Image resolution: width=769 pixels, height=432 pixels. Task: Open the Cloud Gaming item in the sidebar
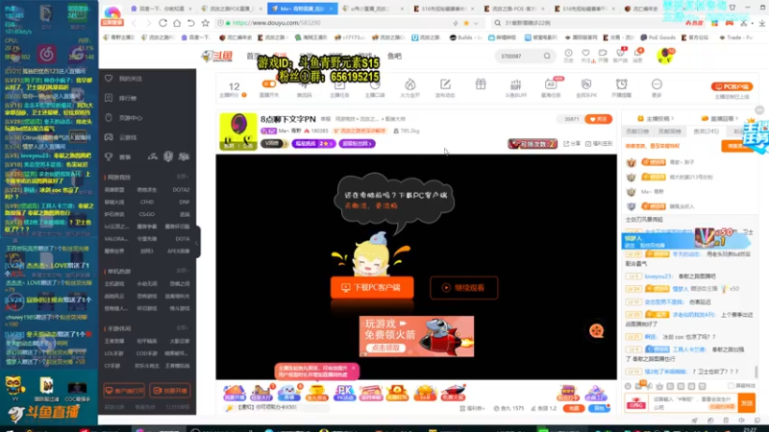coord(122,137)
